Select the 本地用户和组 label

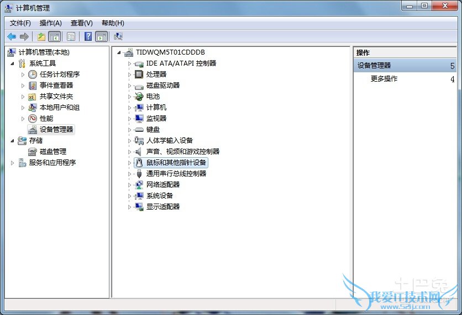click(60, 108)
